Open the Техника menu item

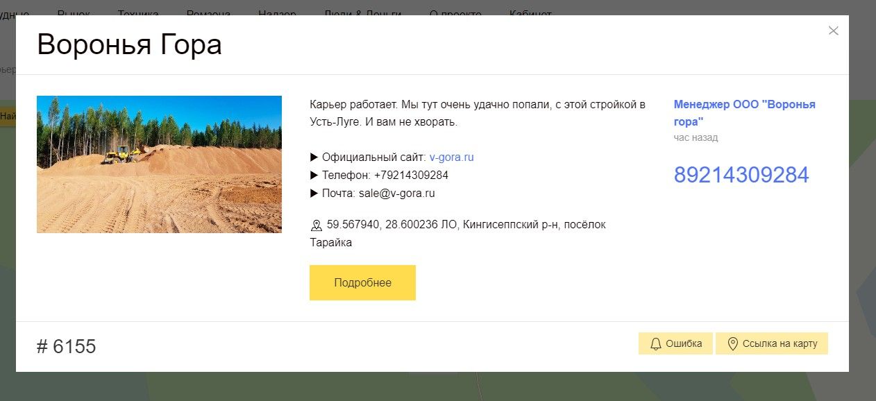coord(138,12)
